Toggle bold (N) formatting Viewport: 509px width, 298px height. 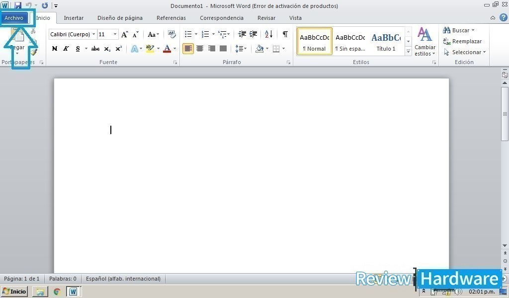point(55,49)
